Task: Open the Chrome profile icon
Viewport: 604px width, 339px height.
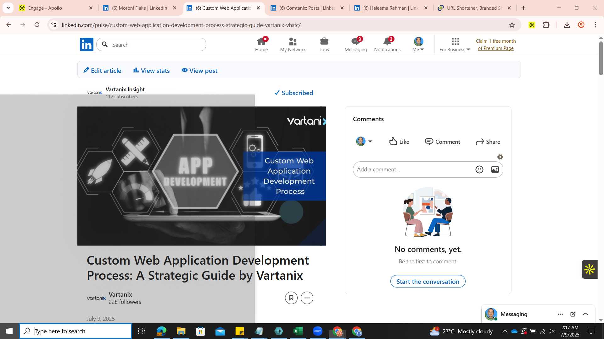Action: [581, 25]
